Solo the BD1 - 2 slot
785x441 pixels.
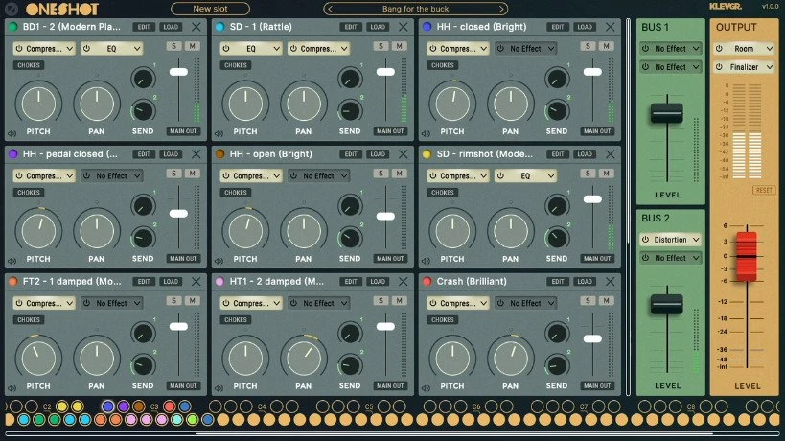(x=173, y=46)
